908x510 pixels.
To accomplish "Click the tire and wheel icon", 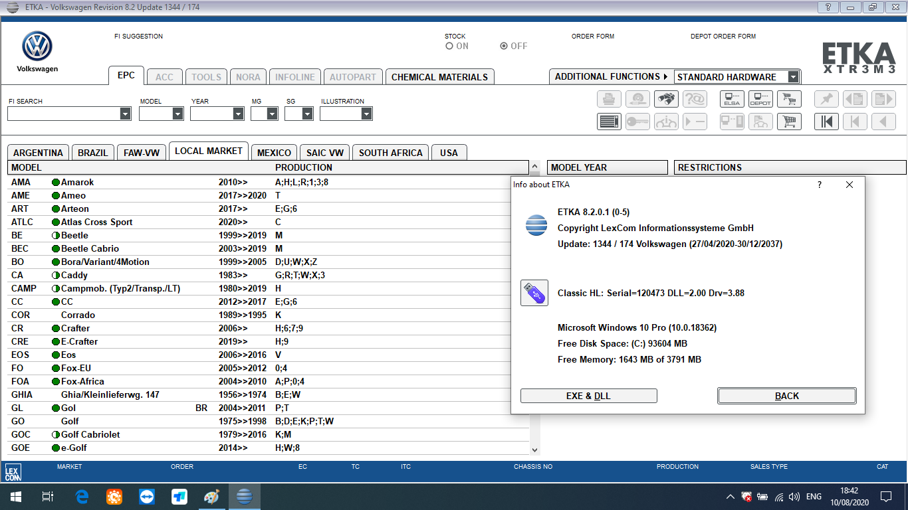I will [x=637, y=100].
